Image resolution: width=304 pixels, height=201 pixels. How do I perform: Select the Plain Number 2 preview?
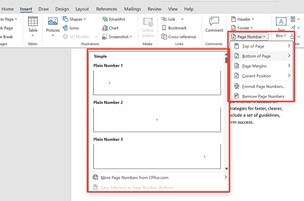[157, 119]
